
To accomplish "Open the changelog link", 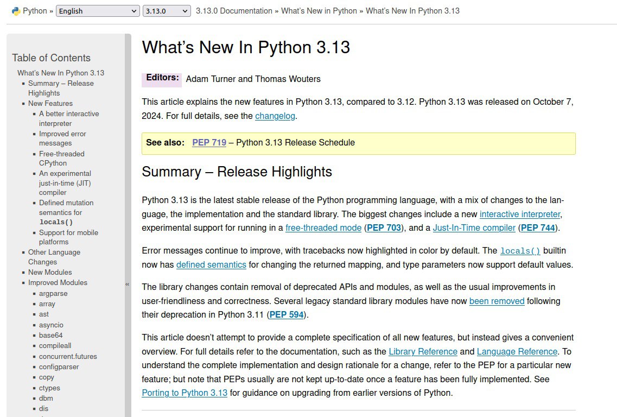I will pyautogui.click(x=275, y=116).
